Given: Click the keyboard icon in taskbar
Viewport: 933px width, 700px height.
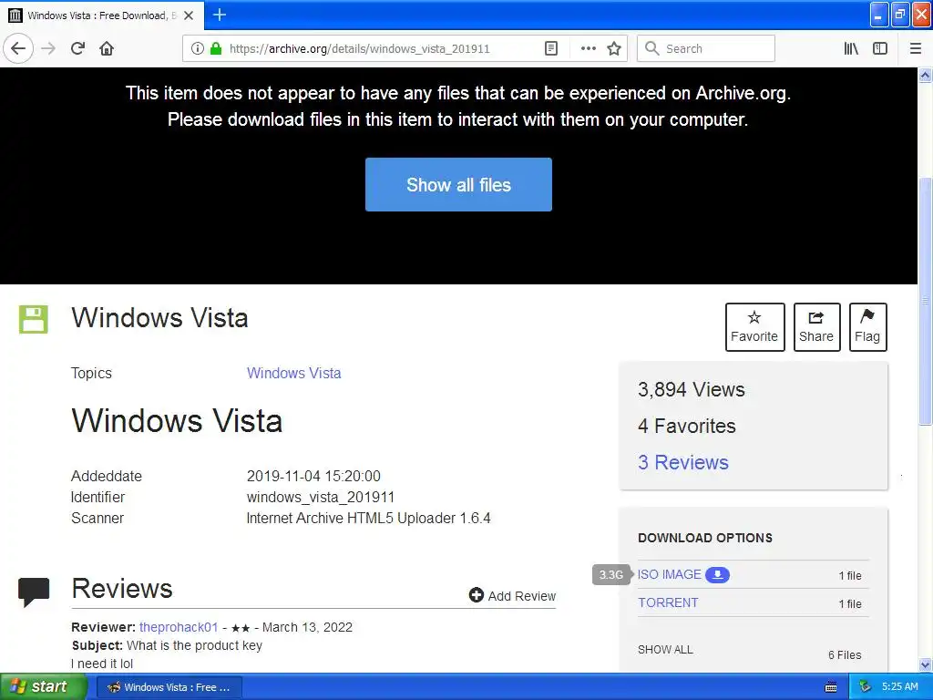Looking at the screenshot, I should [x=831, y=687].
